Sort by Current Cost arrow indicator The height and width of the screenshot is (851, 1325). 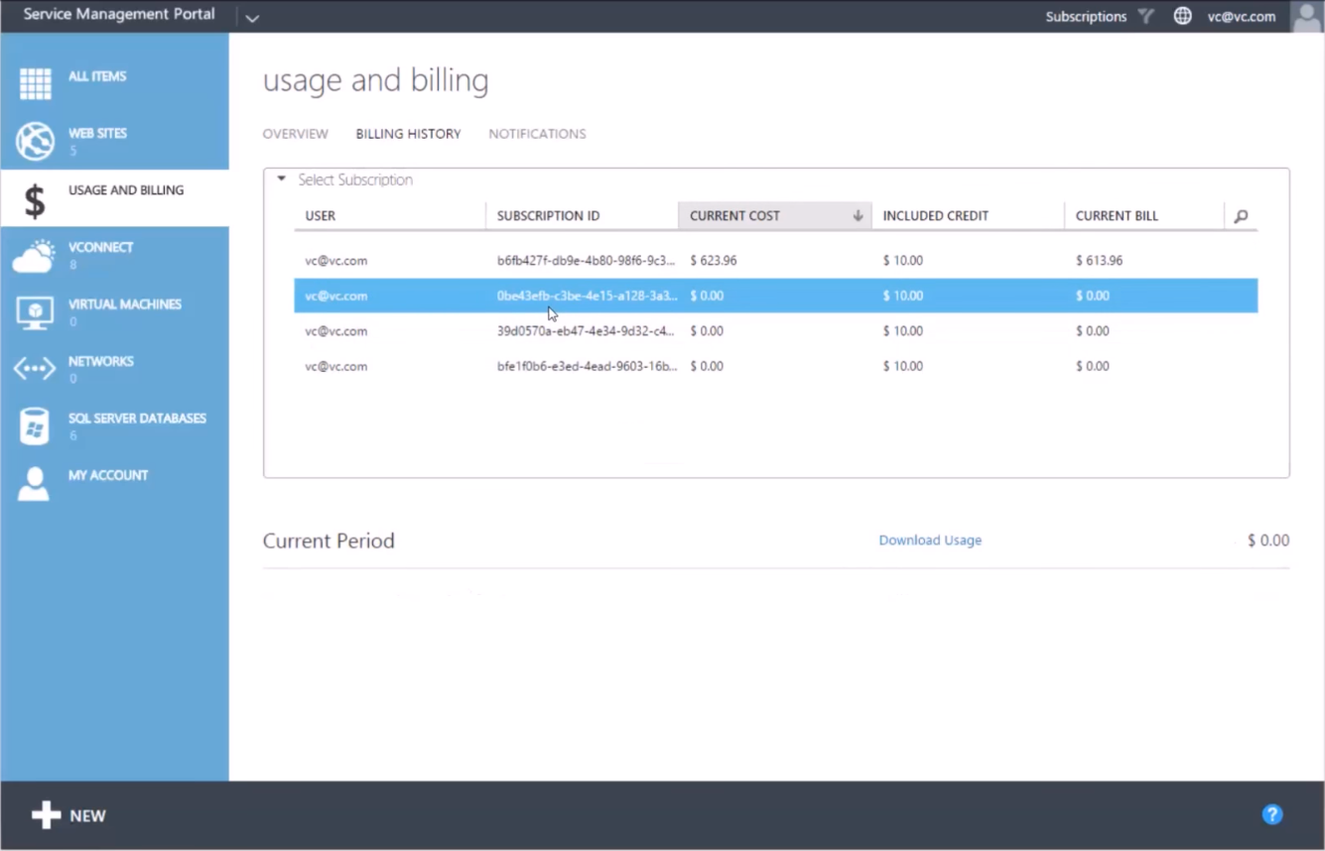coord(858,216)
